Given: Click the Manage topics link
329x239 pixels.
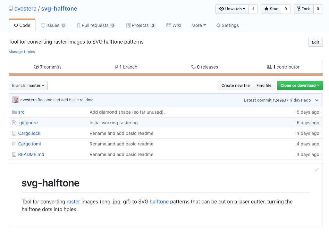Looking at the screenshot, I should (22, 52).
